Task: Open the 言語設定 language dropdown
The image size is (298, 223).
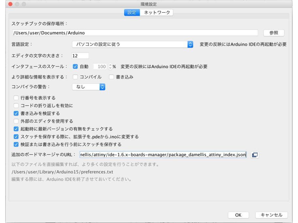Action: [132, 44]
